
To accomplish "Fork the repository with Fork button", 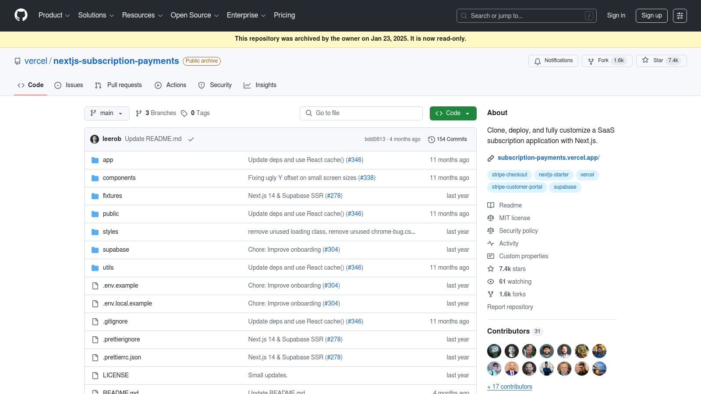I will click(607, 60).
